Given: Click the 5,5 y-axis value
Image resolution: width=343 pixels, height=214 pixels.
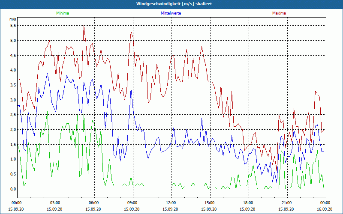Looking at the screenshot, I should (x=13, y=26).
